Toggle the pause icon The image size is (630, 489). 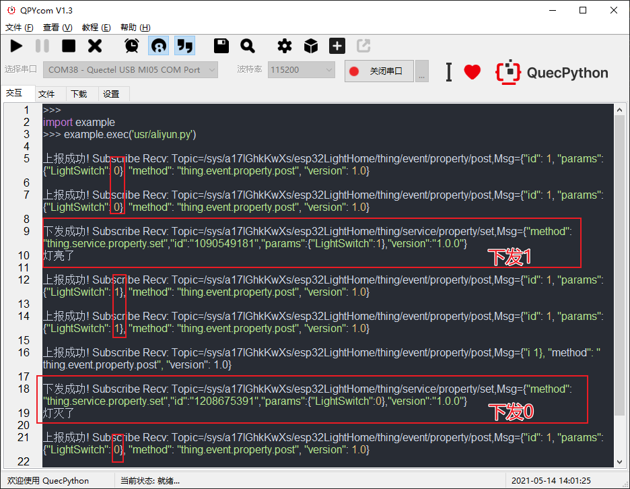42,46
